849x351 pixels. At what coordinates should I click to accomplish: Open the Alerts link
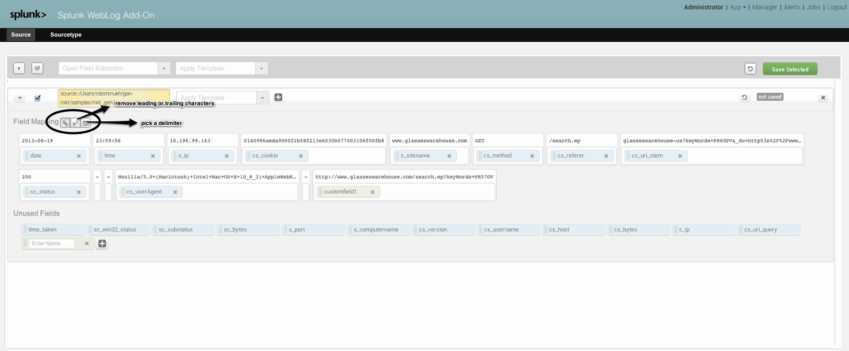[792, 7]
